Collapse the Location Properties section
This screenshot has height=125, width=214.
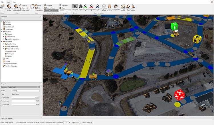click(x=38, y=87)
